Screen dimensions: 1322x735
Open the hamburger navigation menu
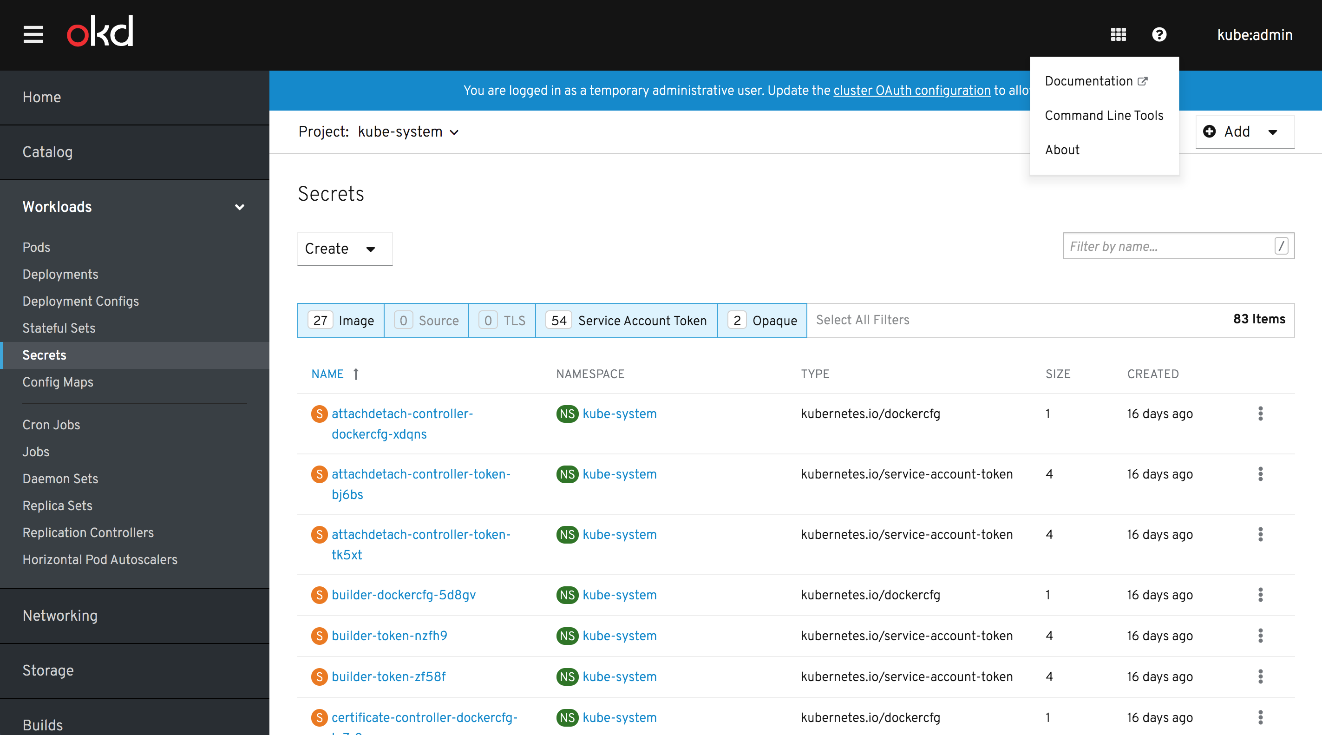pos(33,34)
